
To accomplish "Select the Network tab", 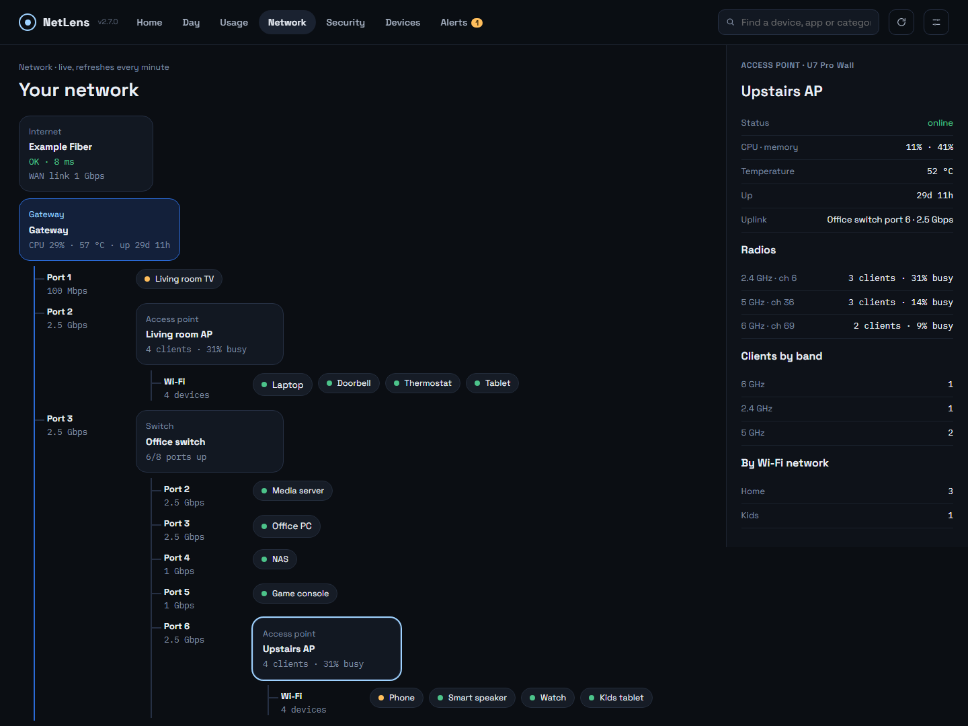I will pyautogui.click(x=287, y=22).
